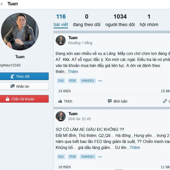The width and height of the screenshot is (170, 170).
Task: Open the hội nhóm tab
Action: click(x=149, y=20)
